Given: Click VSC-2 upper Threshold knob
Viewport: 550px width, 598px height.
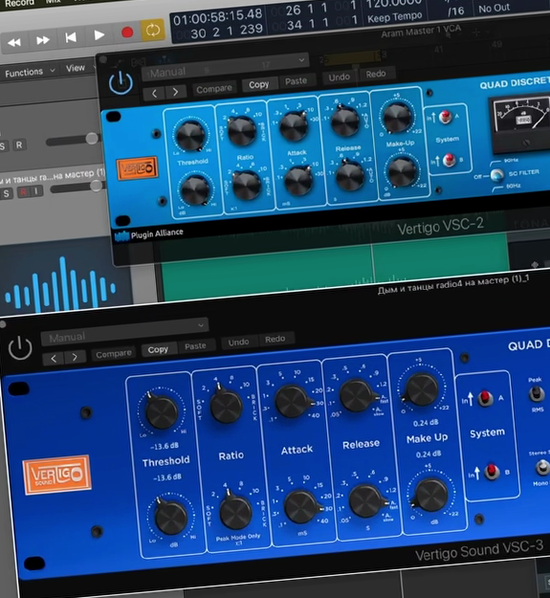Looking at the screenshot, I should (x=189, y=136).
